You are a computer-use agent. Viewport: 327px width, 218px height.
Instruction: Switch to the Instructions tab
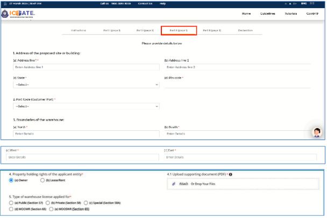coord(79,31)
